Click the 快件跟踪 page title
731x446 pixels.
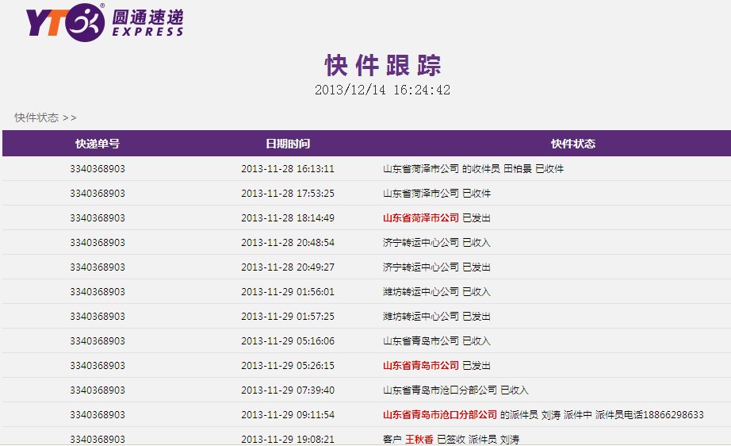click(x=383, y=65)
